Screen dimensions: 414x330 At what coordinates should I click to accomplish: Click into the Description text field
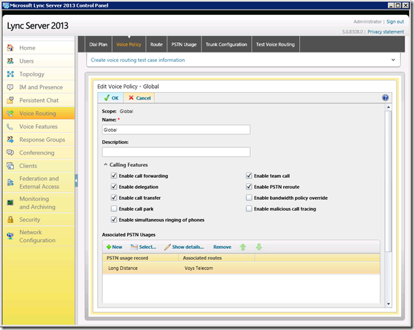176,152
